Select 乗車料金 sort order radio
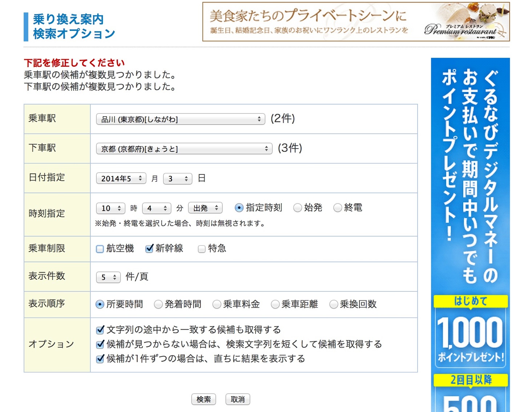Image resolution: width=529 pixels, height=412 pixels. point(217,304)
